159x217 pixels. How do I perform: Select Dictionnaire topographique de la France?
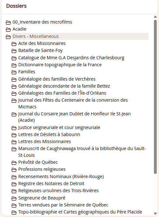coord(60,65)
